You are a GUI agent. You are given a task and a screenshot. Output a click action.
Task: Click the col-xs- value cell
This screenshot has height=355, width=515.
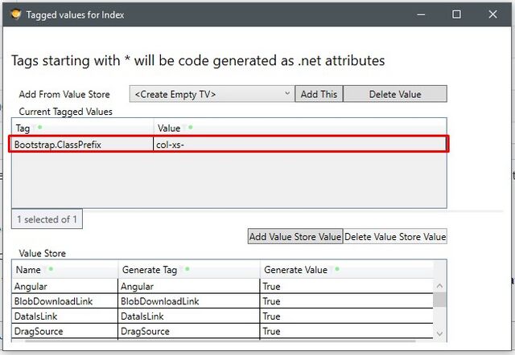point(300,145)
